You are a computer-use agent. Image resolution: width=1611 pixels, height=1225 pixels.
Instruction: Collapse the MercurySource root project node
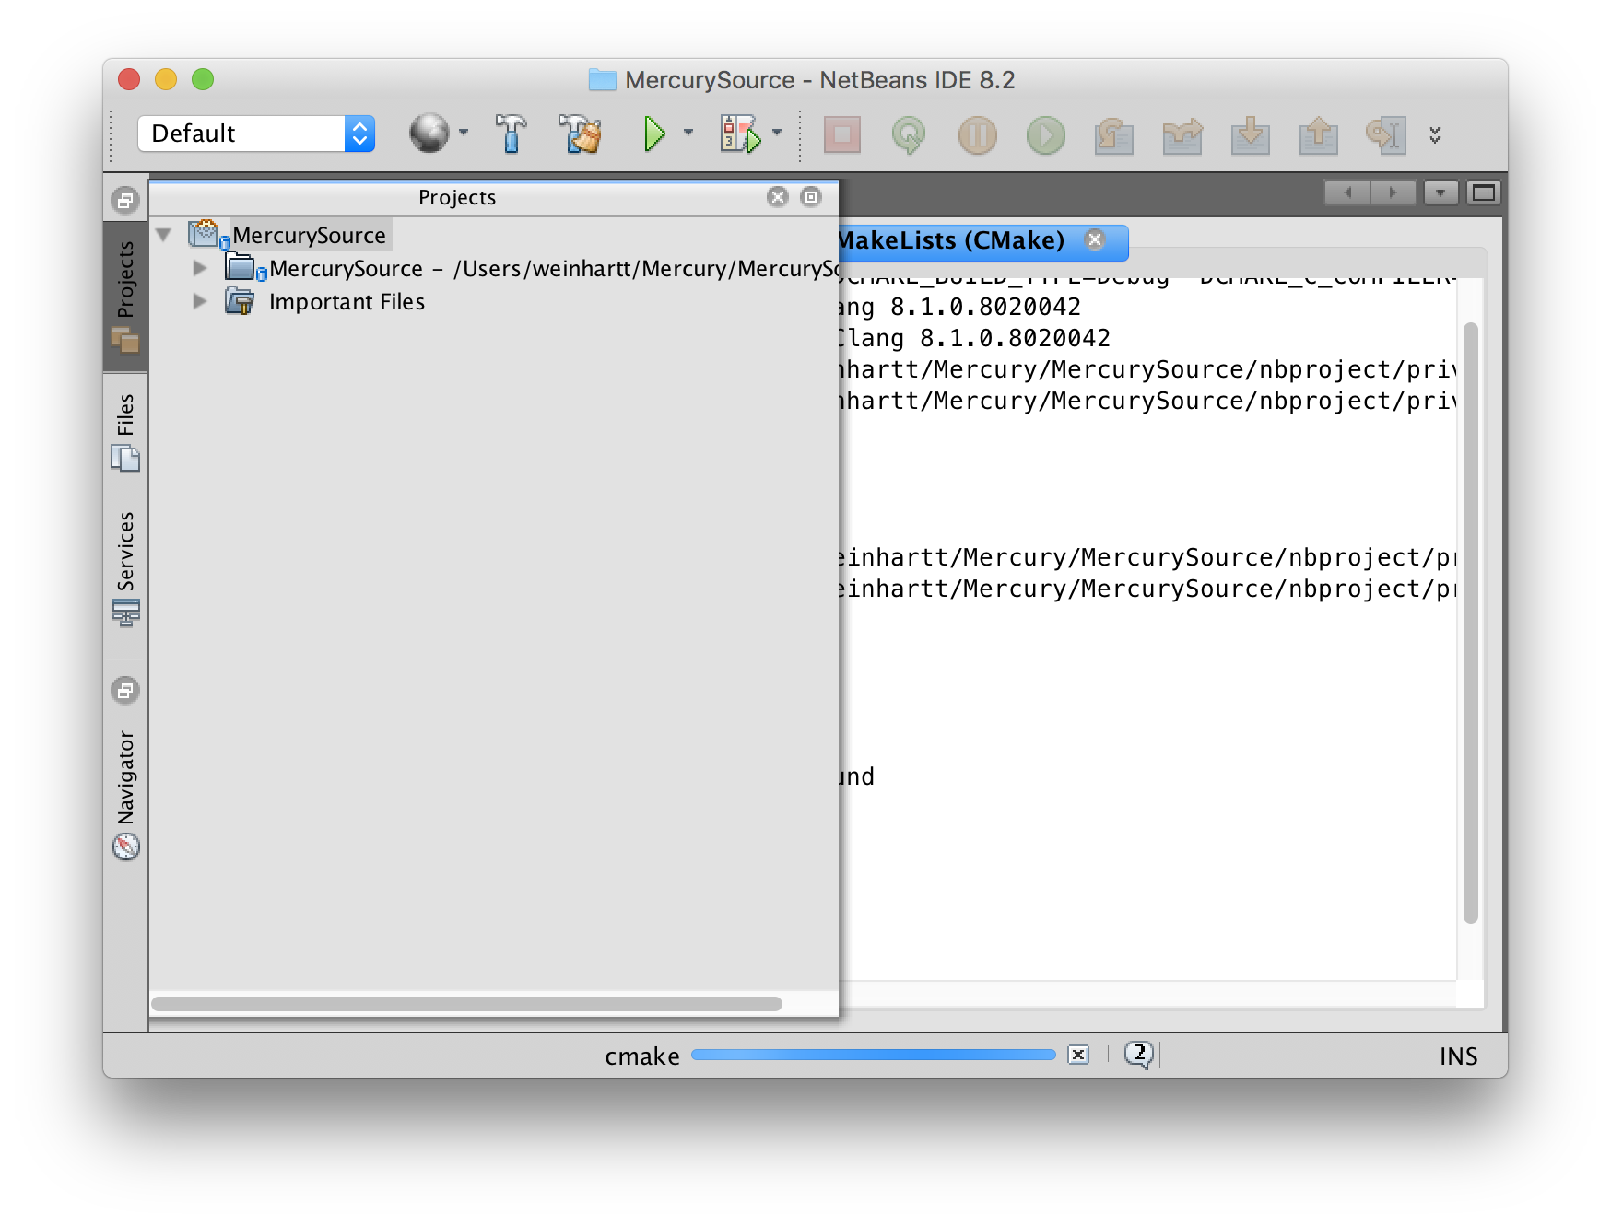pyautogui.click(x=164, y=235)
